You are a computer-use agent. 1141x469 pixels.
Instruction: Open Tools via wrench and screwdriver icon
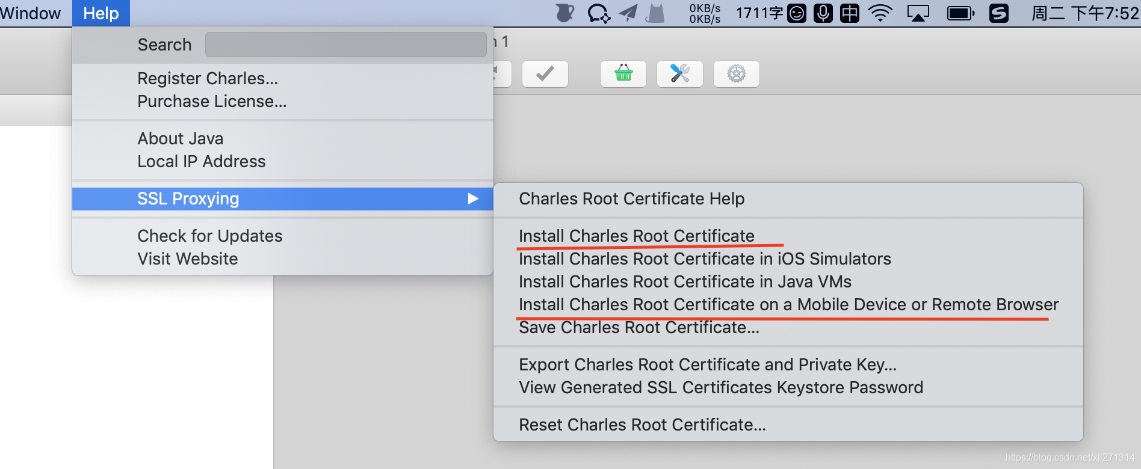click(x=680, y=74)
